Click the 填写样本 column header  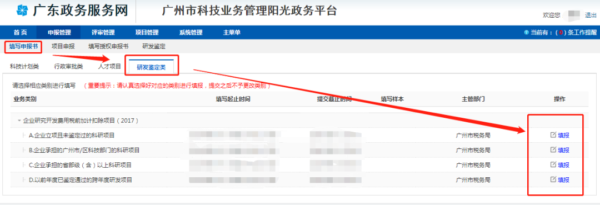(x=392, y=99)
